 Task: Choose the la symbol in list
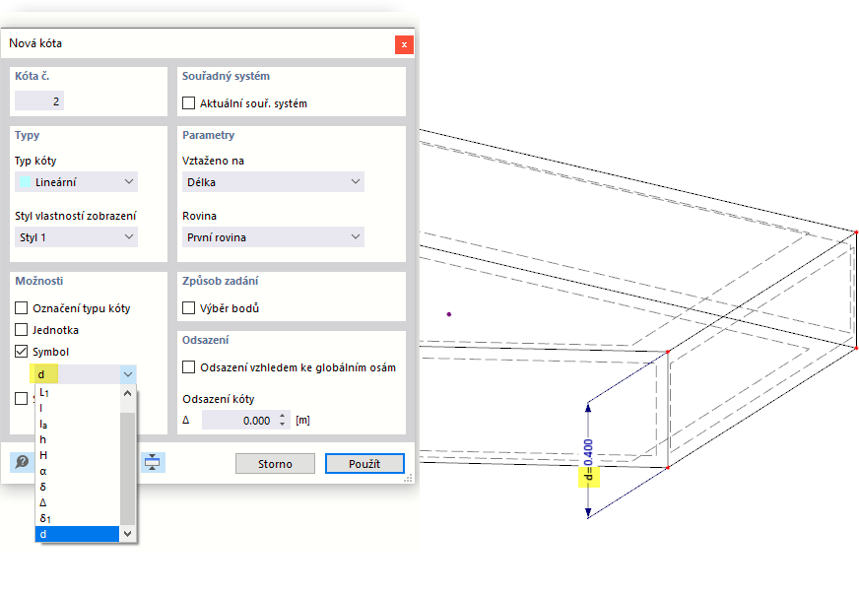[77, 424]
